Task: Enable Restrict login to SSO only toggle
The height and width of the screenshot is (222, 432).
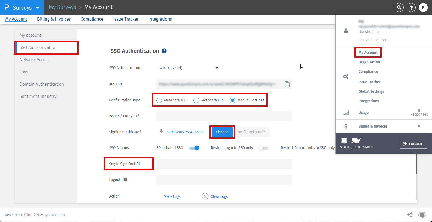Action: [x=263, y=148]
